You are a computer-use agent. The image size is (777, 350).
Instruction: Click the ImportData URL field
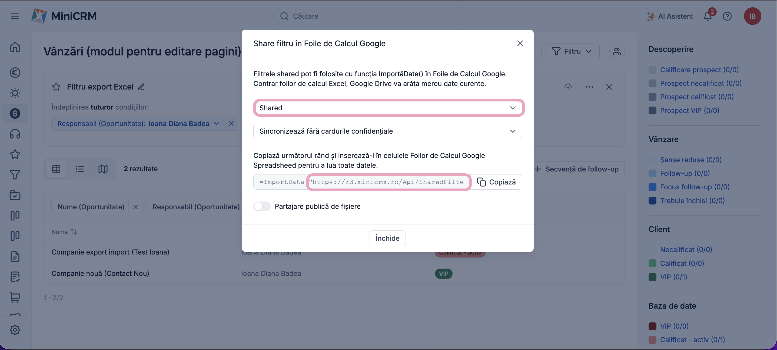[388, 182]
